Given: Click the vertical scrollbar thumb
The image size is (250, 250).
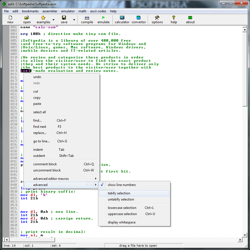Looking at the screenshot, I should [x=245, y=69].
